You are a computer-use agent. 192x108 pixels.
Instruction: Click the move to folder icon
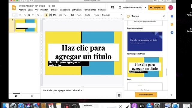(53, 6)
